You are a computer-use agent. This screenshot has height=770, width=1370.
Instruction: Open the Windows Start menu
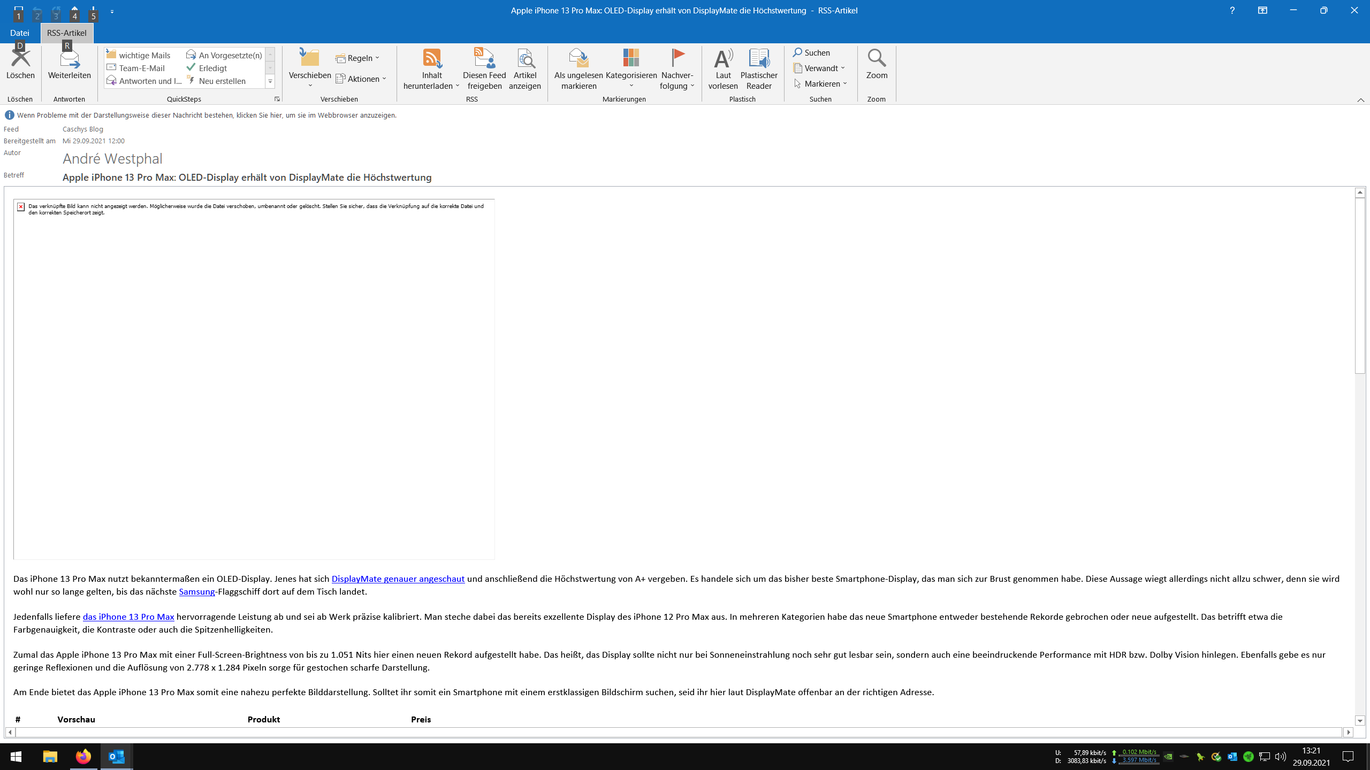pos(16,757)
